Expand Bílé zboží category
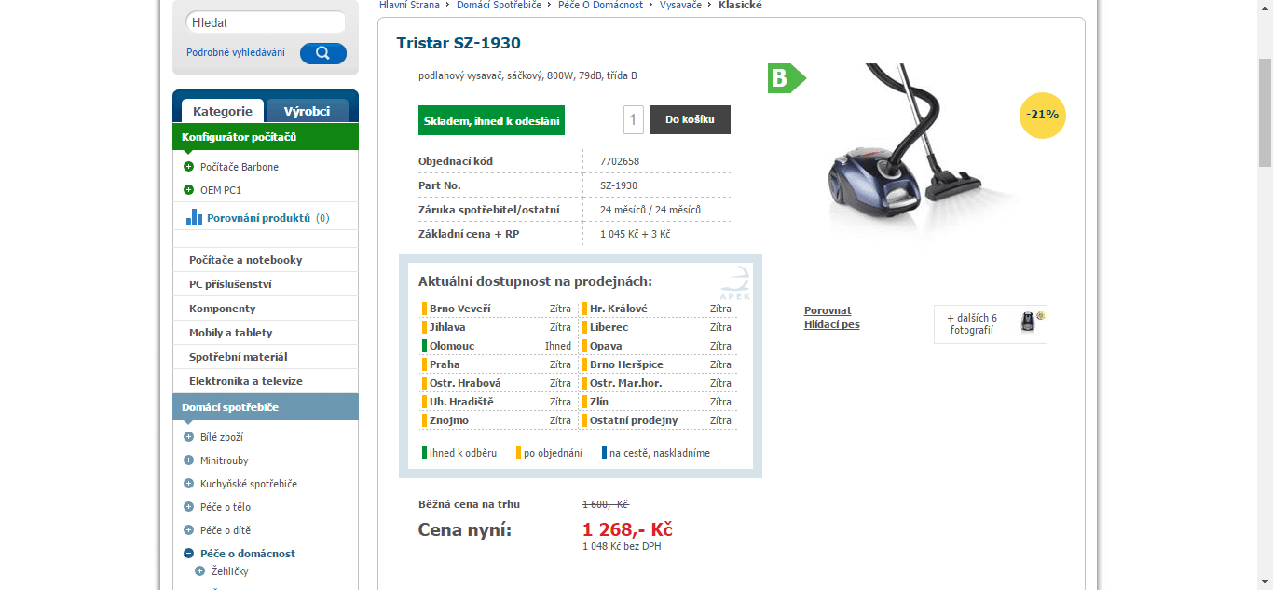Image resolution: width=1273 pixels, height=590 pixels. 189,437
